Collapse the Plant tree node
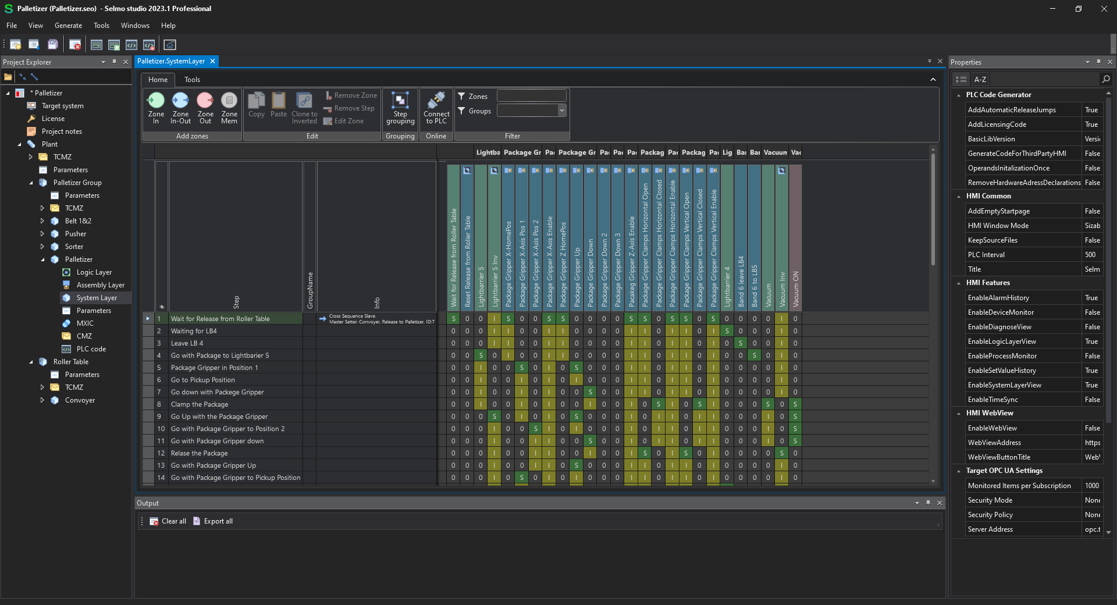1117x605 pixels. tap(19, 144)
